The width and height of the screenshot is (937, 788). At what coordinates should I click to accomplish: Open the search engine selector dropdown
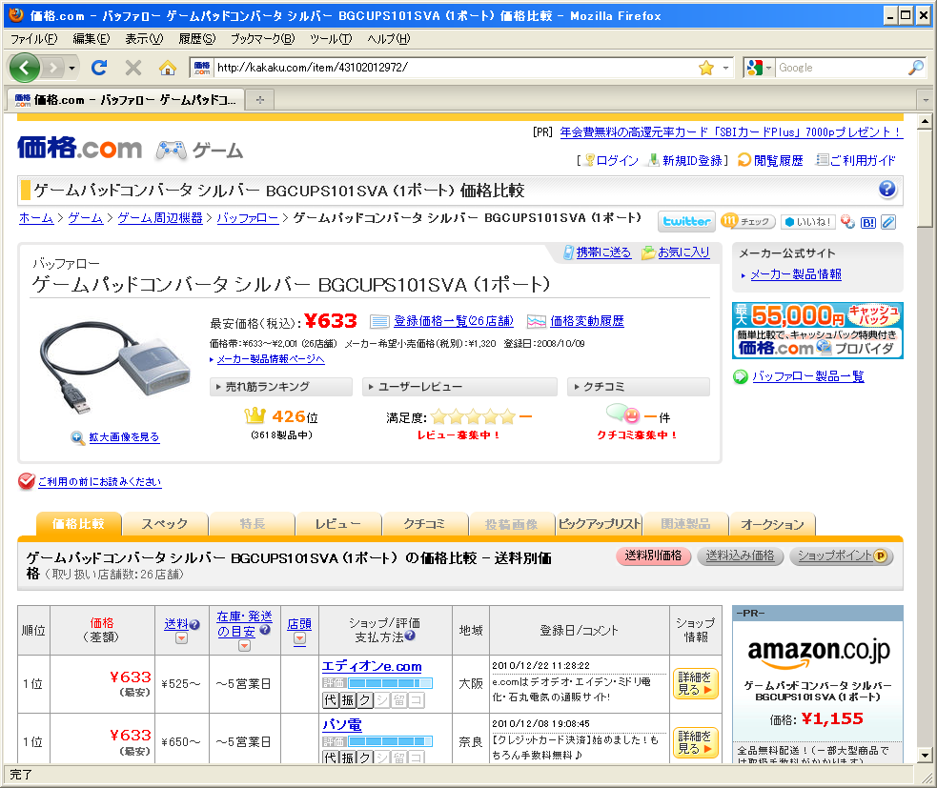(x=760, y=68)
